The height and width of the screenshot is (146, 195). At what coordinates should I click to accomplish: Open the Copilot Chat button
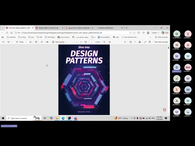pos(165,33)
